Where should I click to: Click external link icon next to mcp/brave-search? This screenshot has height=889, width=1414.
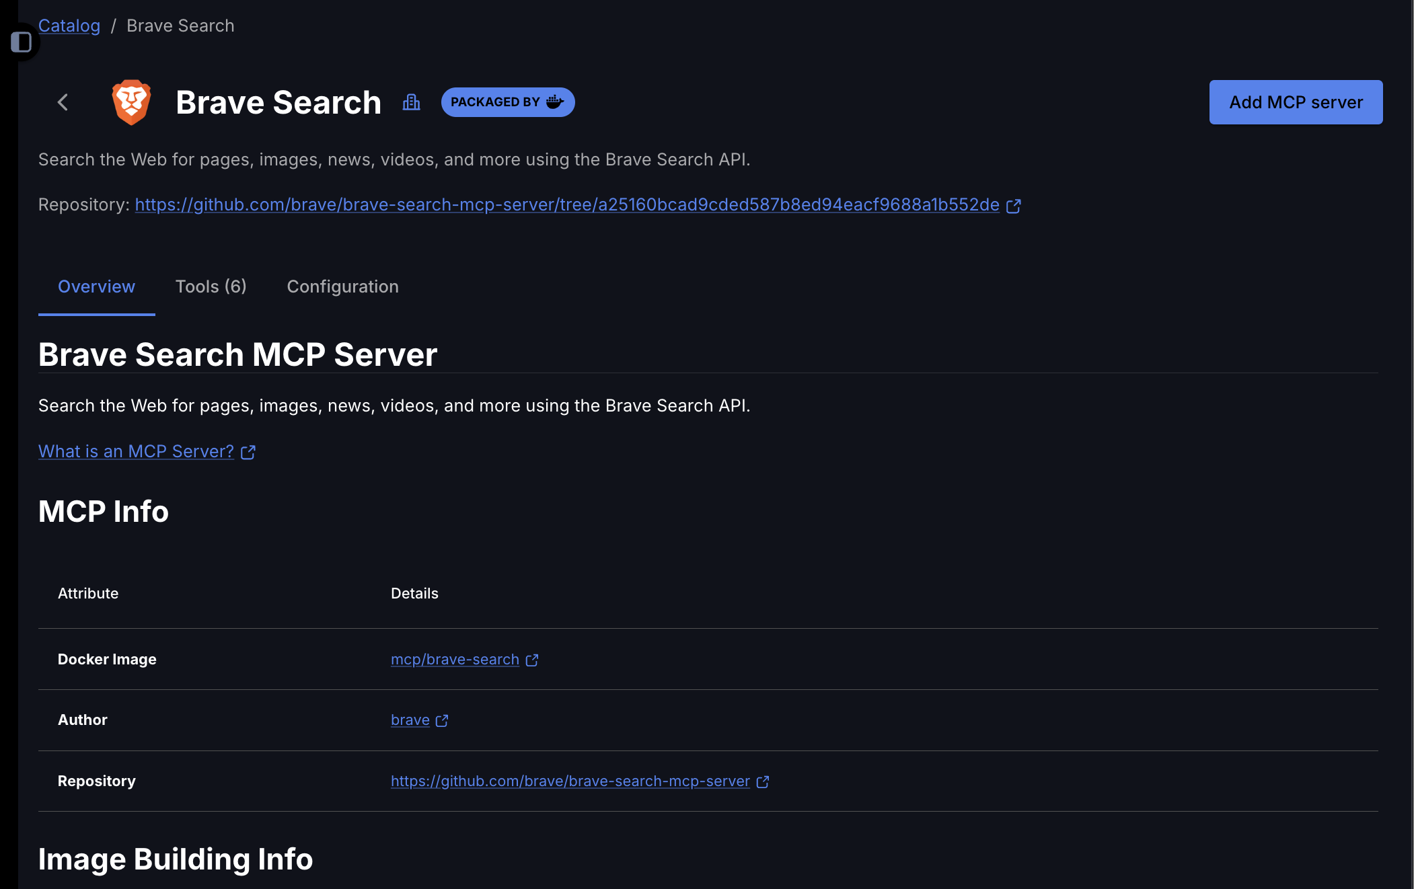click(x=532, y=660)
